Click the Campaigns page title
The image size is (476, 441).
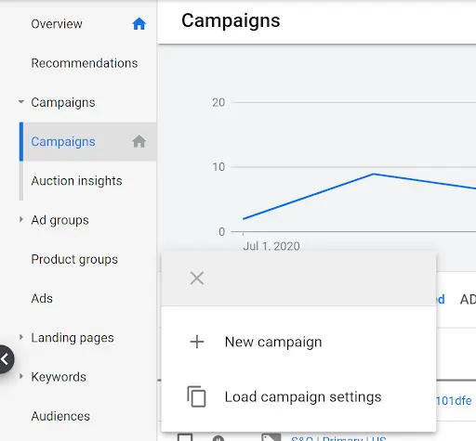coord(231,20)
